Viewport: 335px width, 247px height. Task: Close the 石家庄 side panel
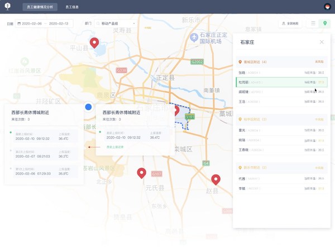click(x=322, y=42)
